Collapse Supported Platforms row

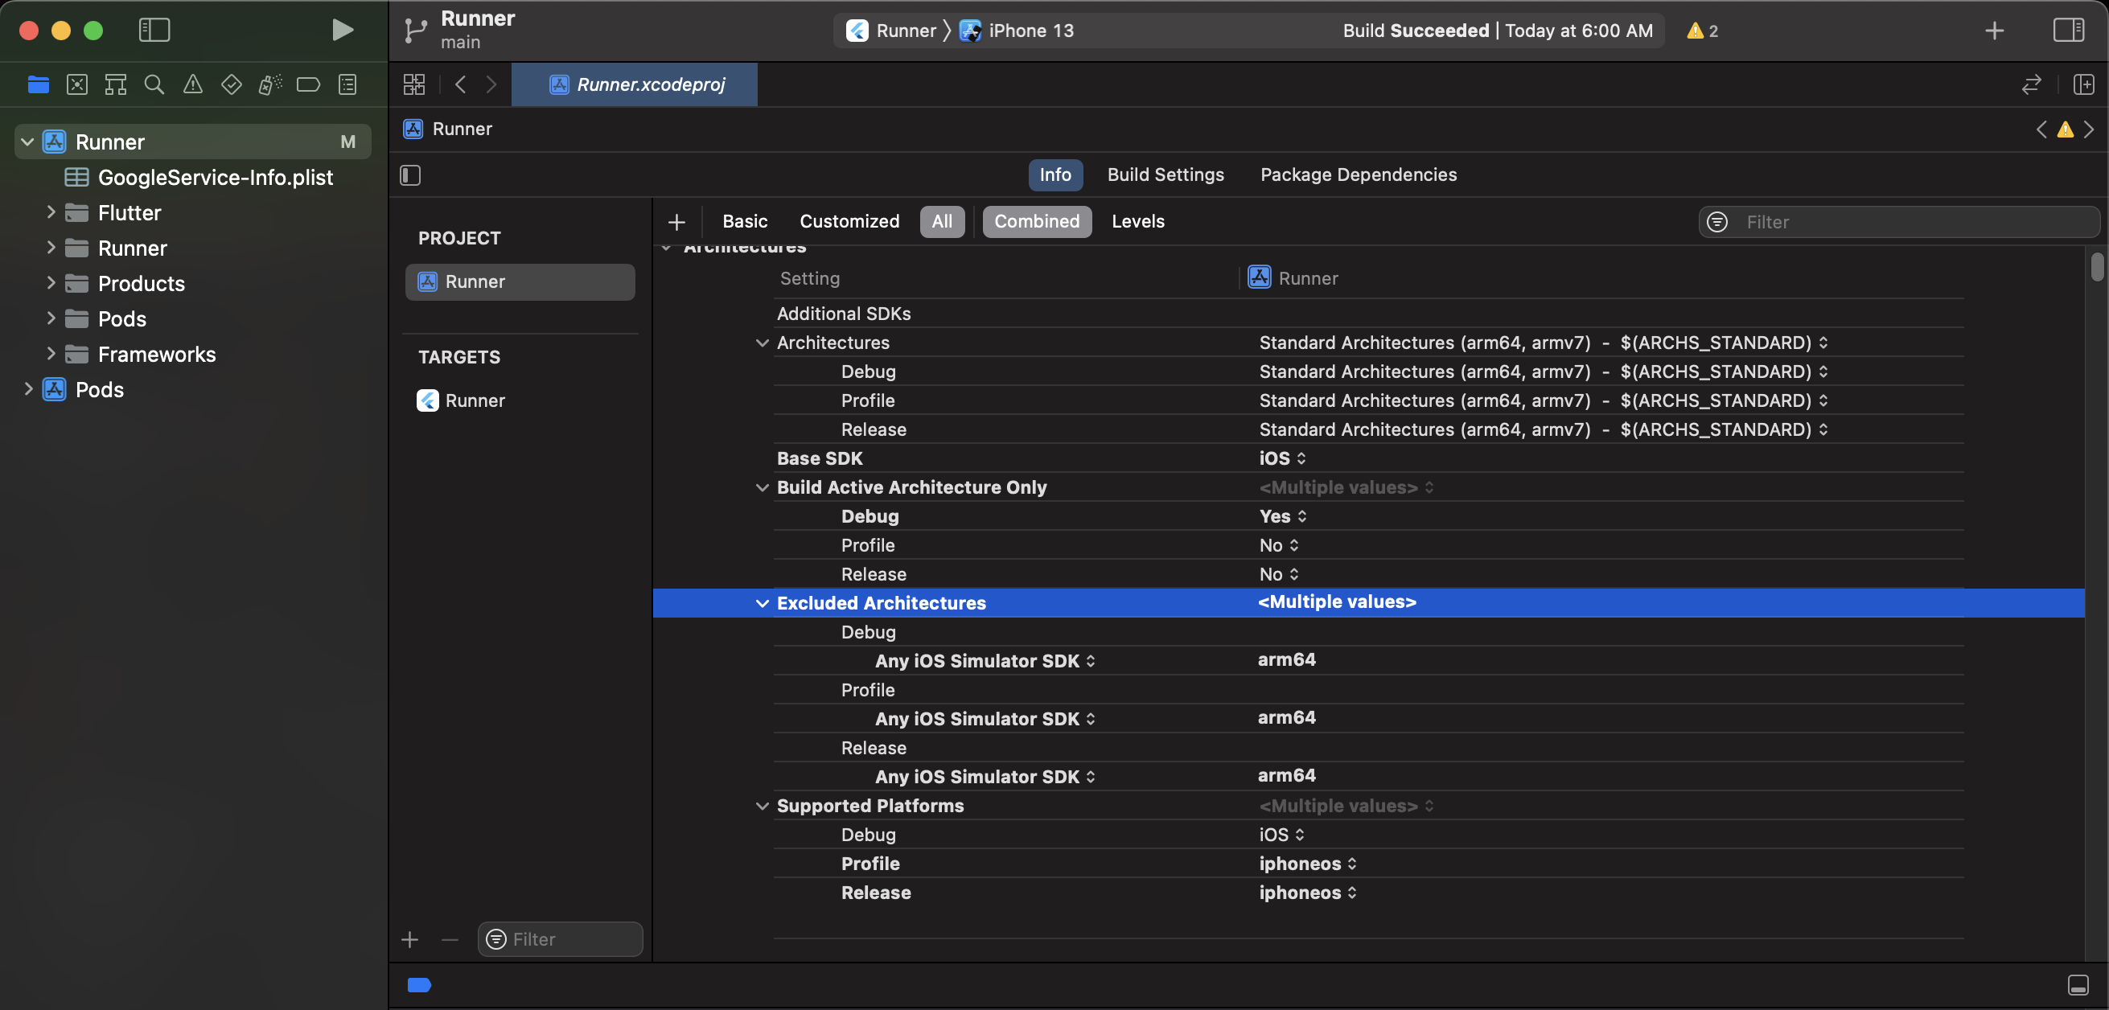click(762, 807)
